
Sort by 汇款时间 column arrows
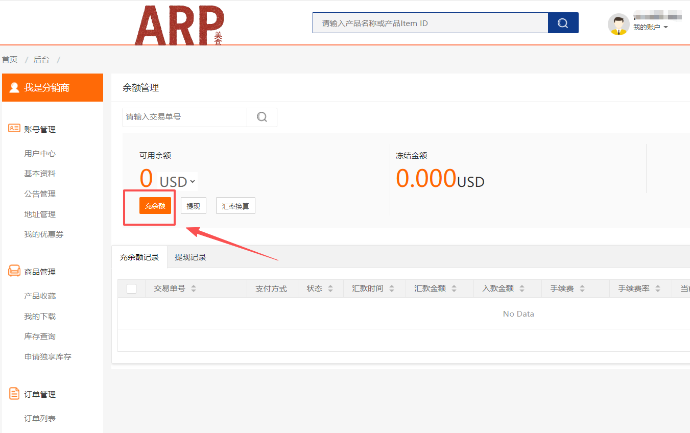coord(392,288)
